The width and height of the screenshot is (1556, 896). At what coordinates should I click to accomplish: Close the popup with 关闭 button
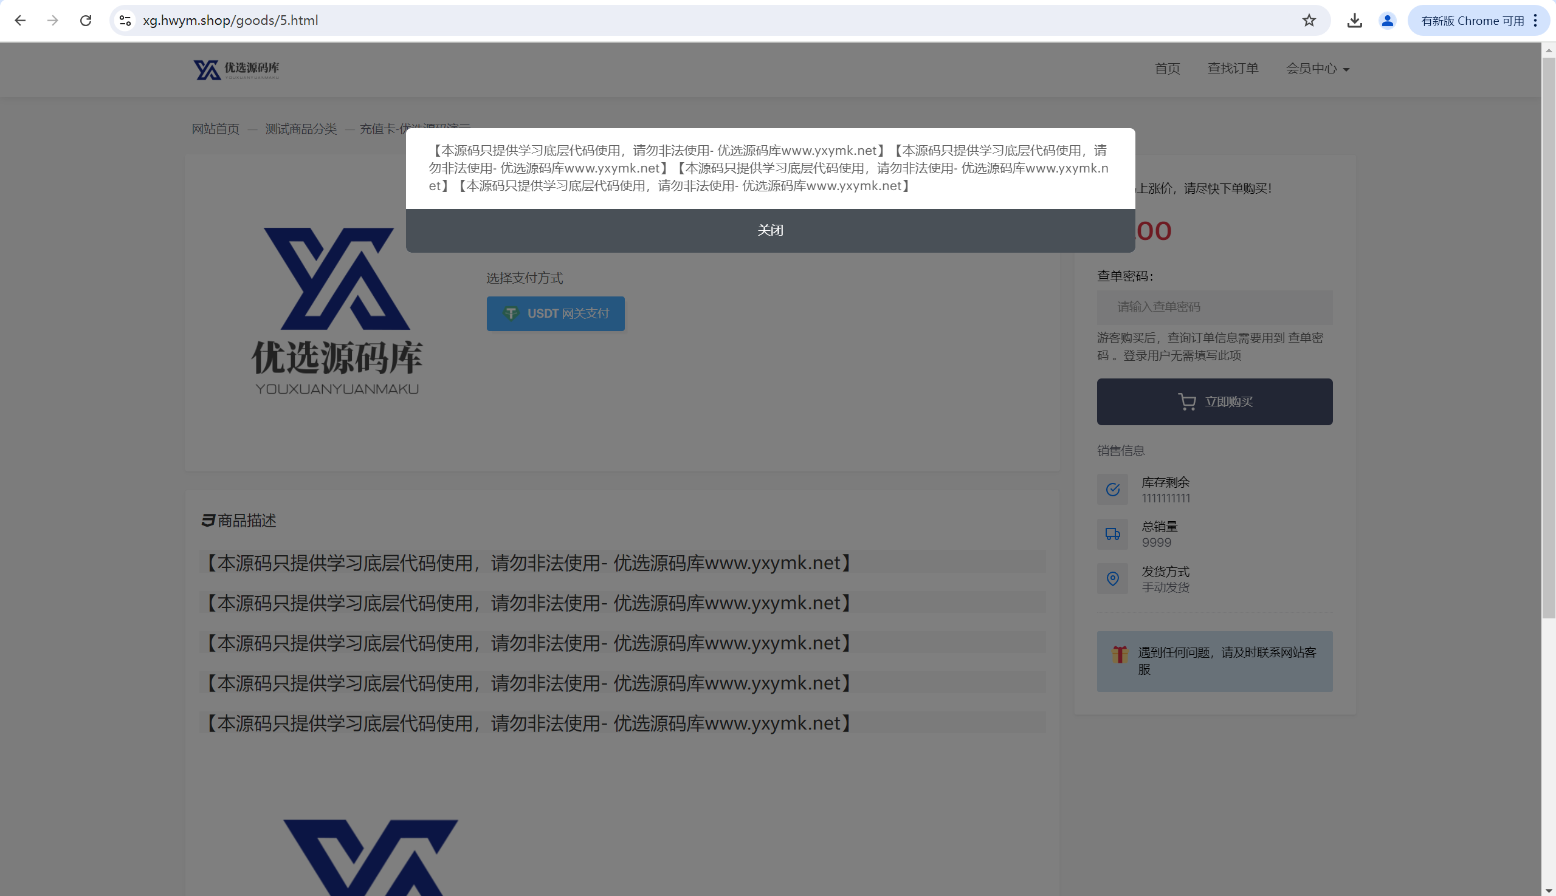[x=769, y=230]
